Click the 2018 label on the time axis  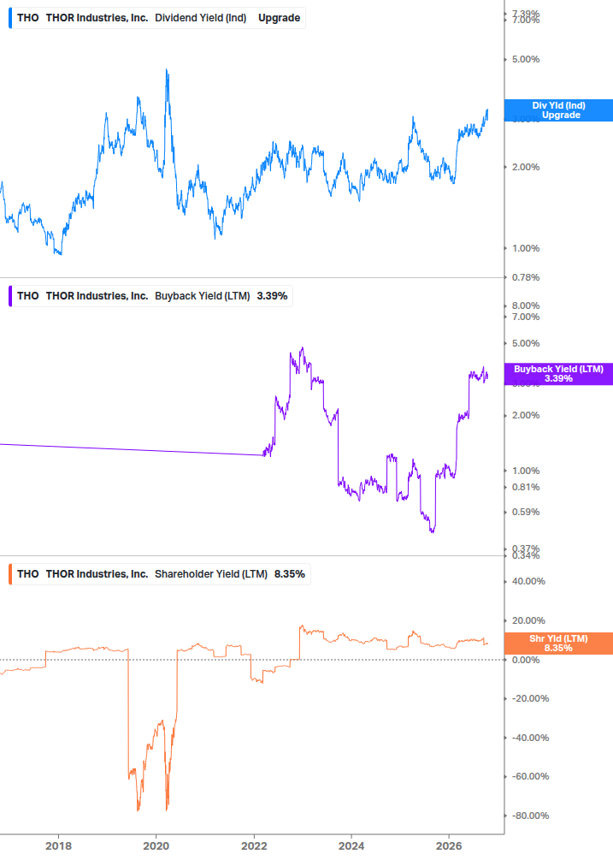(x=59, y=845)
